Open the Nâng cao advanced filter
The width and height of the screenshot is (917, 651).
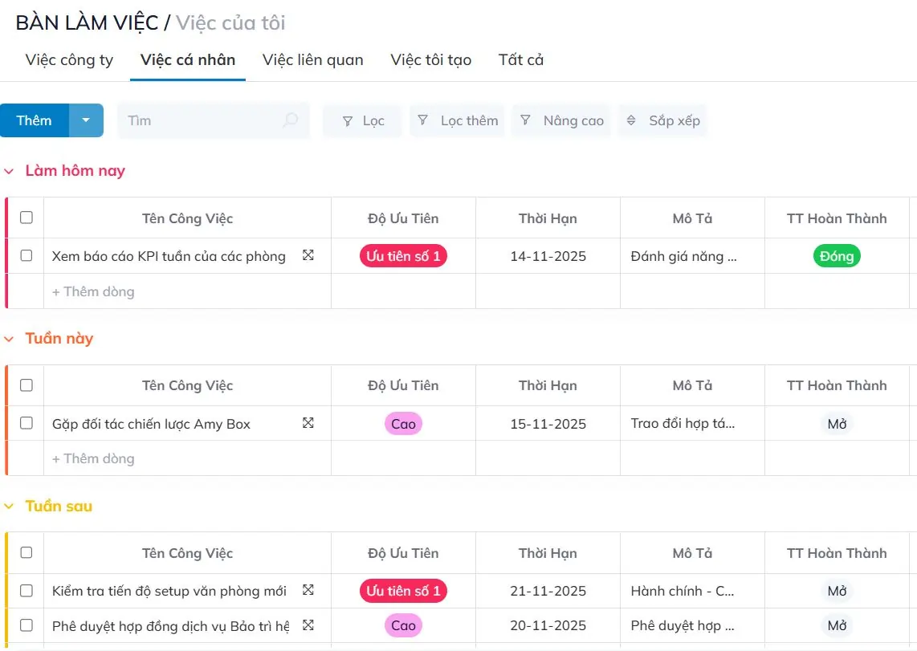tap(560, 120)
